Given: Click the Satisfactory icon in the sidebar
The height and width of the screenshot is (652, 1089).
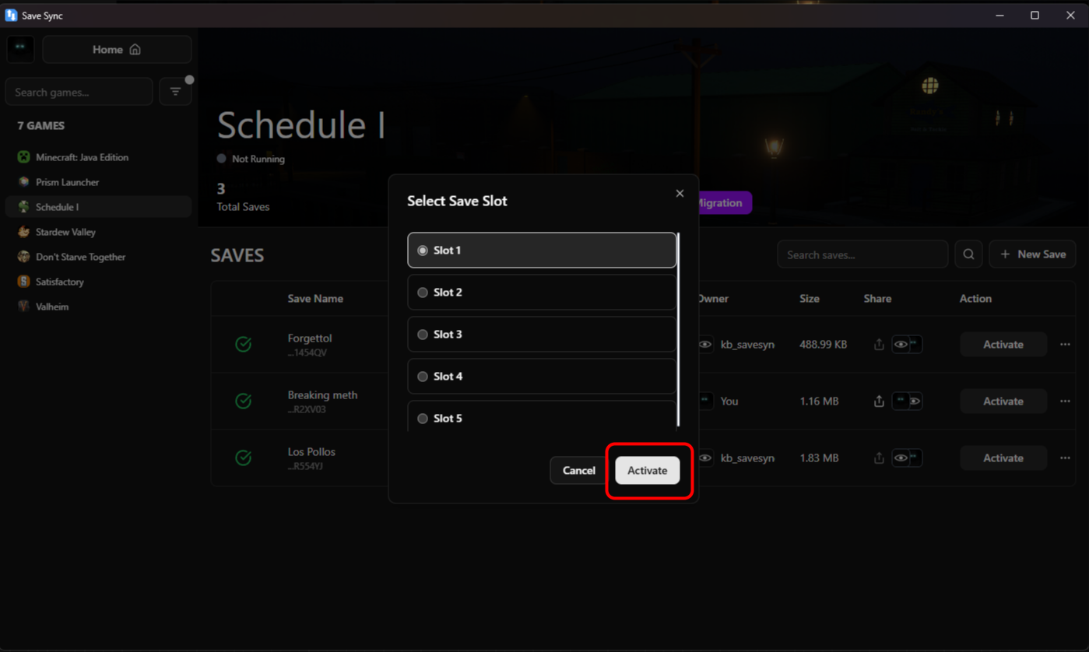Looking at the screenshot, I should click(24, 282).
